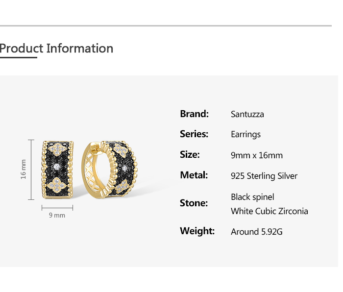Click the Metal label
343x292 pixels.
coord(194,175)
